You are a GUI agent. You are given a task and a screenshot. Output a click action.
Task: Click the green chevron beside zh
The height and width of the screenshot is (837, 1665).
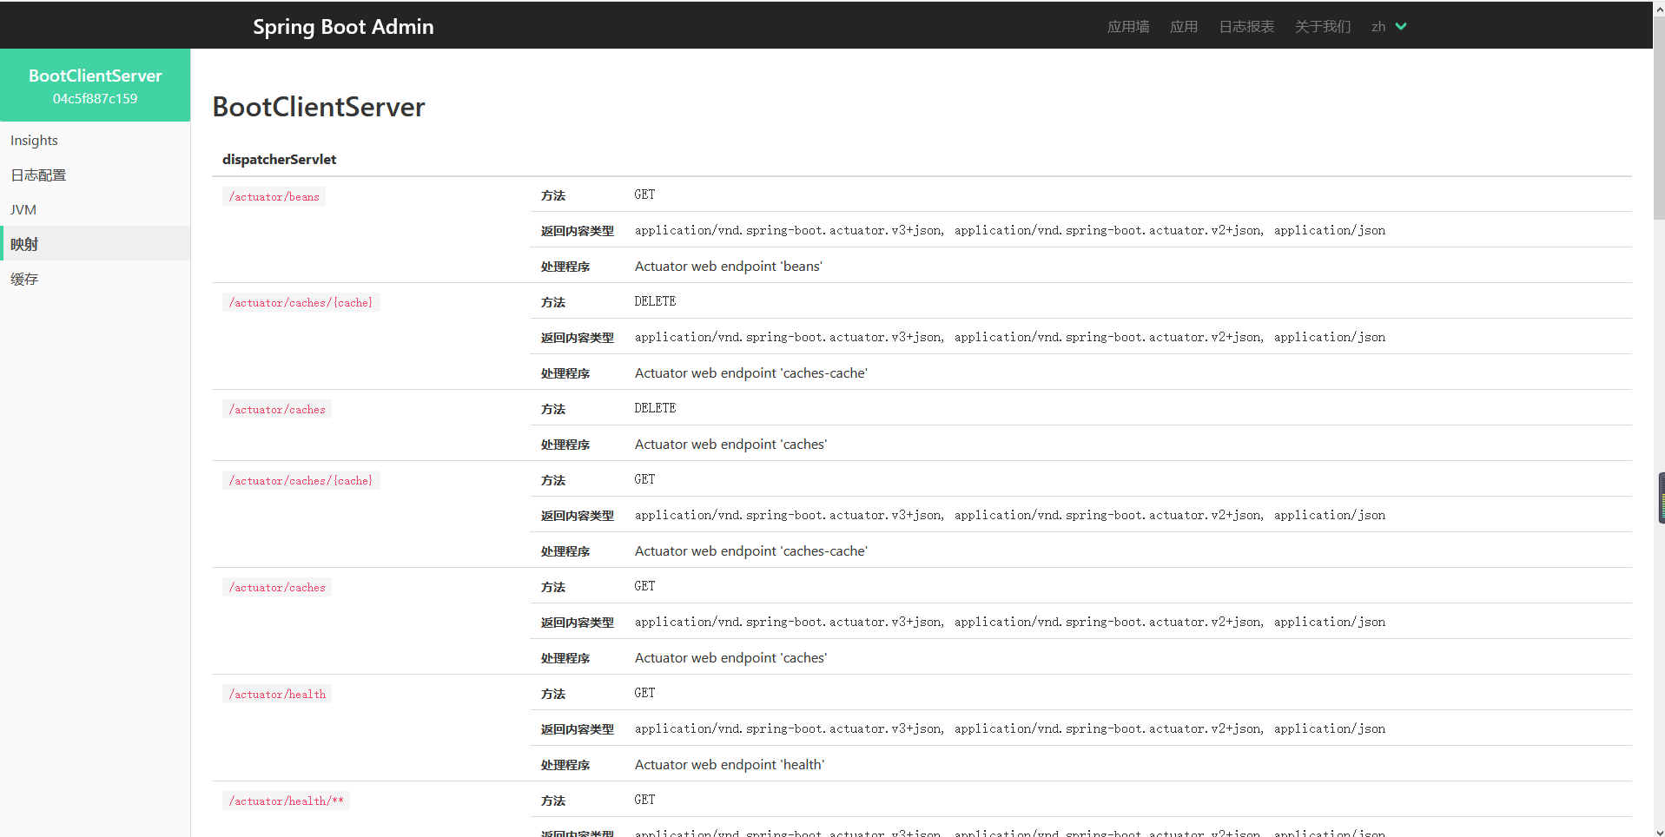click(x=1401, y=27)
